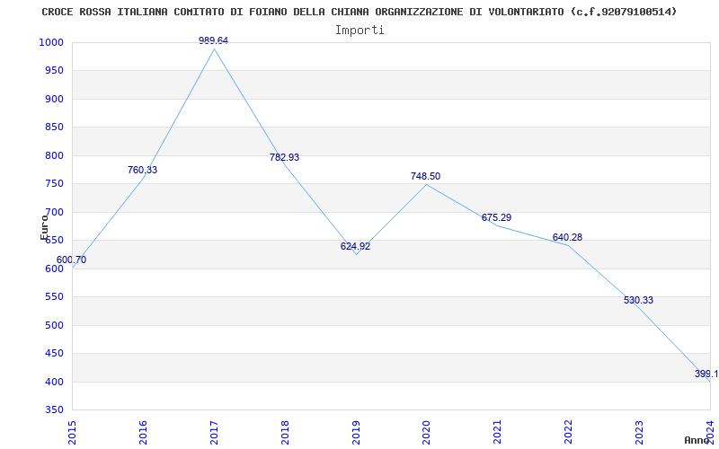Click the 'Anno' x-axis title
The height and width of the screenshot is (449, 719).
tap(697, 441)
